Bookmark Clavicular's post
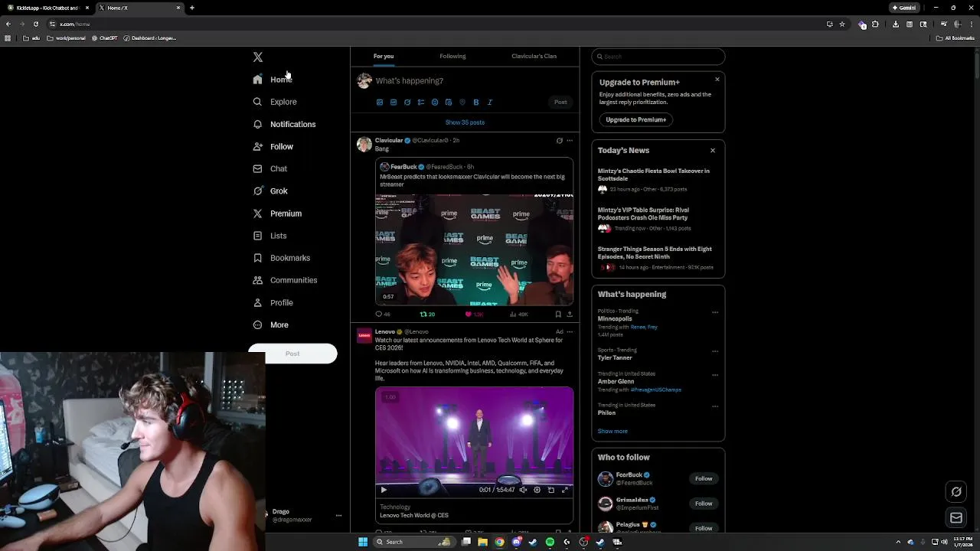This screenshot has height=551, width=980. click(558, 314)
